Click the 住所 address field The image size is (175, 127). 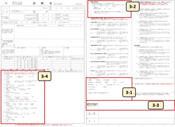16,12
